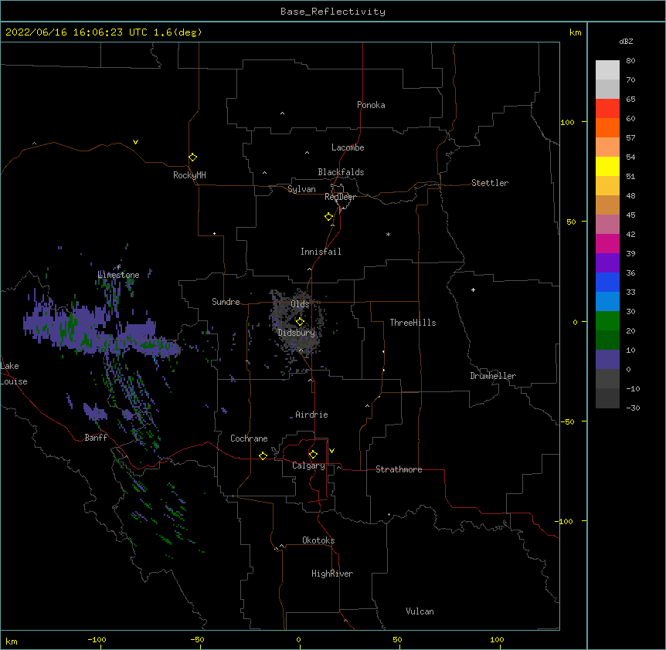This screenshot has height=650, width=666.
Task: Click the yellow diamond between Olds and Didsbury
Action: [x=300, y=321]
